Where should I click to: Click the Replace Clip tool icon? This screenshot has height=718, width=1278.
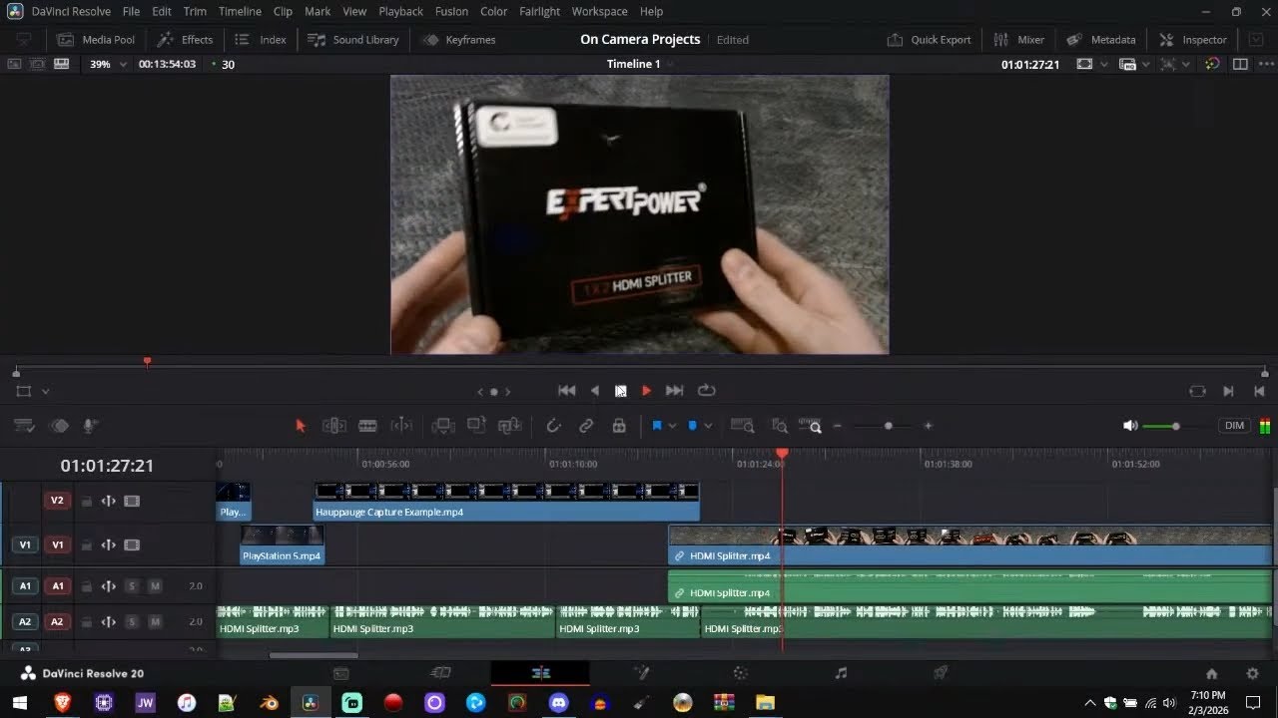(509, 426)
